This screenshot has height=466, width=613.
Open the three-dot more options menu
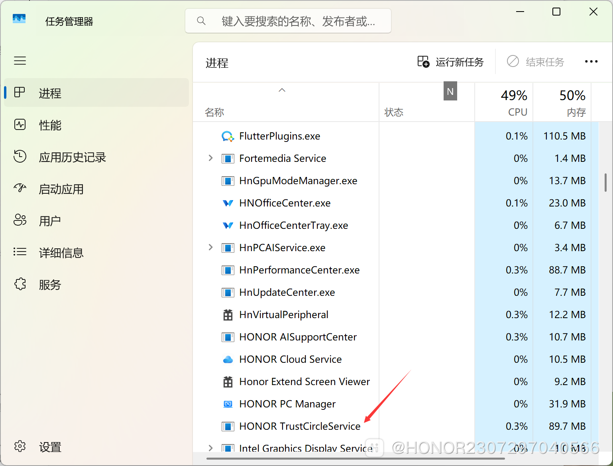pyautogui.click(x=591, y=61)
